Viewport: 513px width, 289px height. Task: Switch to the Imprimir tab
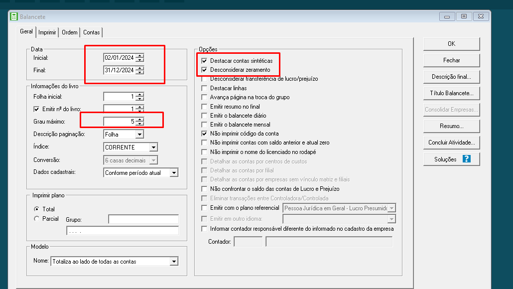pyautogui.click(x=47, y=32)
